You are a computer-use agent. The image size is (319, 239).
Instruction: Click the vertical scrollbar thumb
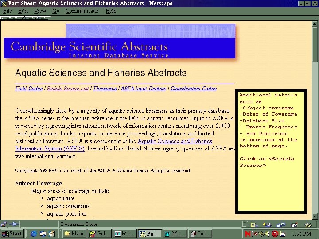pos(315,44)
